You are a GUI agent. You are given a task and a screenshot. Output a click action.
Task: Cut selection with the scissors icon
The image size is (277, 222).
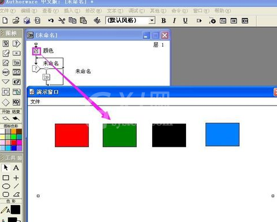[62, 21]
